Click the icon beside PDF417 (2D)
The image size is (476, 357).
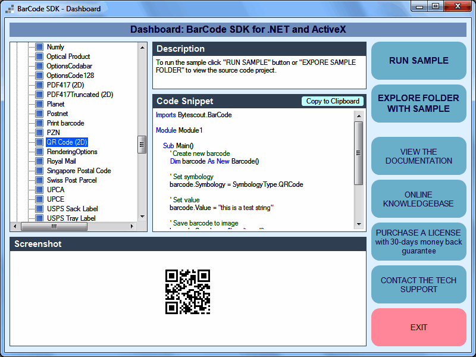39,85
